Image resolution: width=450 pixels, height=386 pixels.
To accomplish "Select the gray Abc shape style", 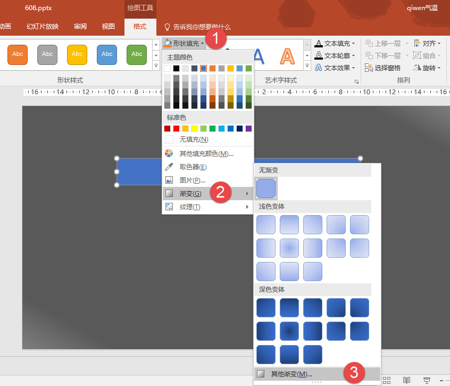I will tap(47, 54).
